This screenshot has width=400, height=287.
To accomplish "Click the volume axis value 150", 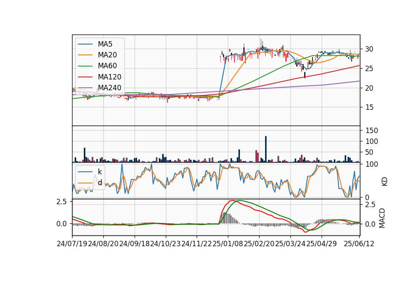I will [371, 131].
